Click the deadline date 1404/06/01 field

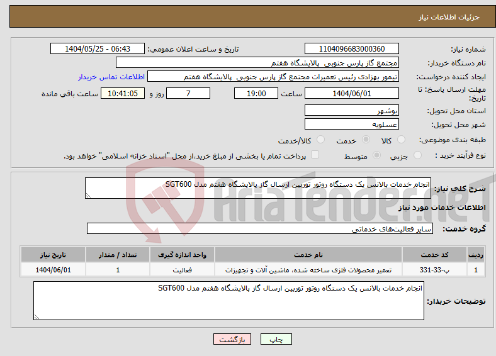point(351,93)
